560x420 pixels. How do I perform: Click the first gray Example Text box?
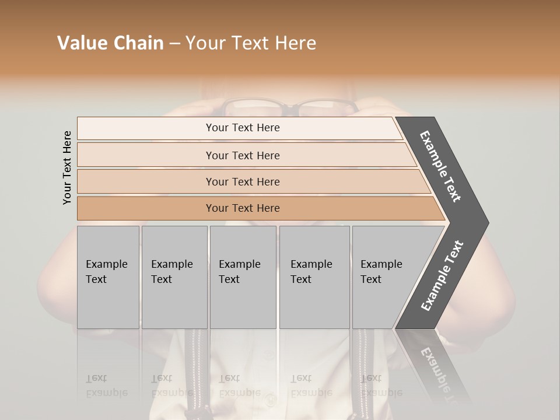coord(108,276)
